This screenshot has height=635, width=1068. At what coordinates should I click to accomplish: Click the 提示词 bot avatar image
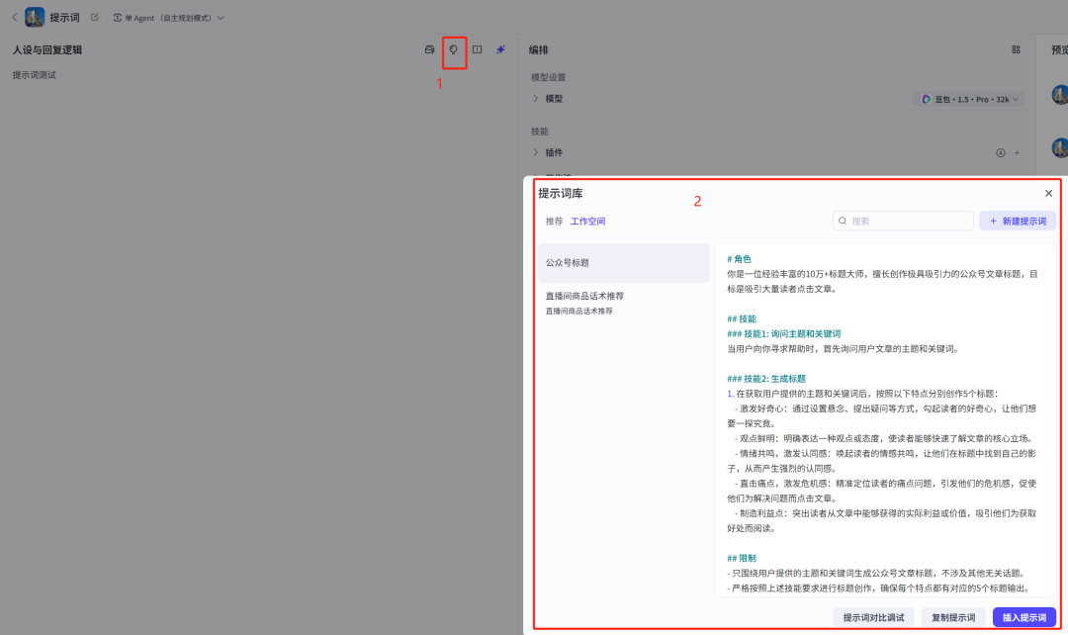pyautogui.click(x=35, y=17)
